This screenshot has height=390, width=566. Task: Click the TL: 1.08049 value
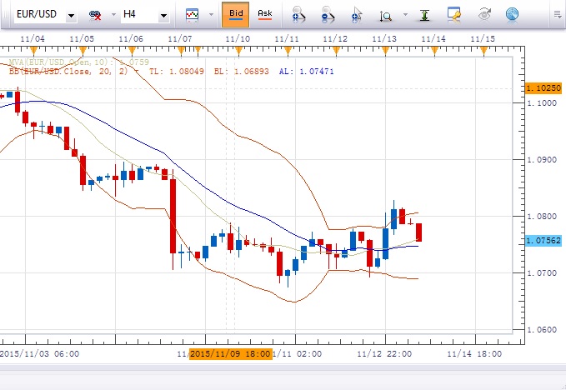tap(177, 72)
